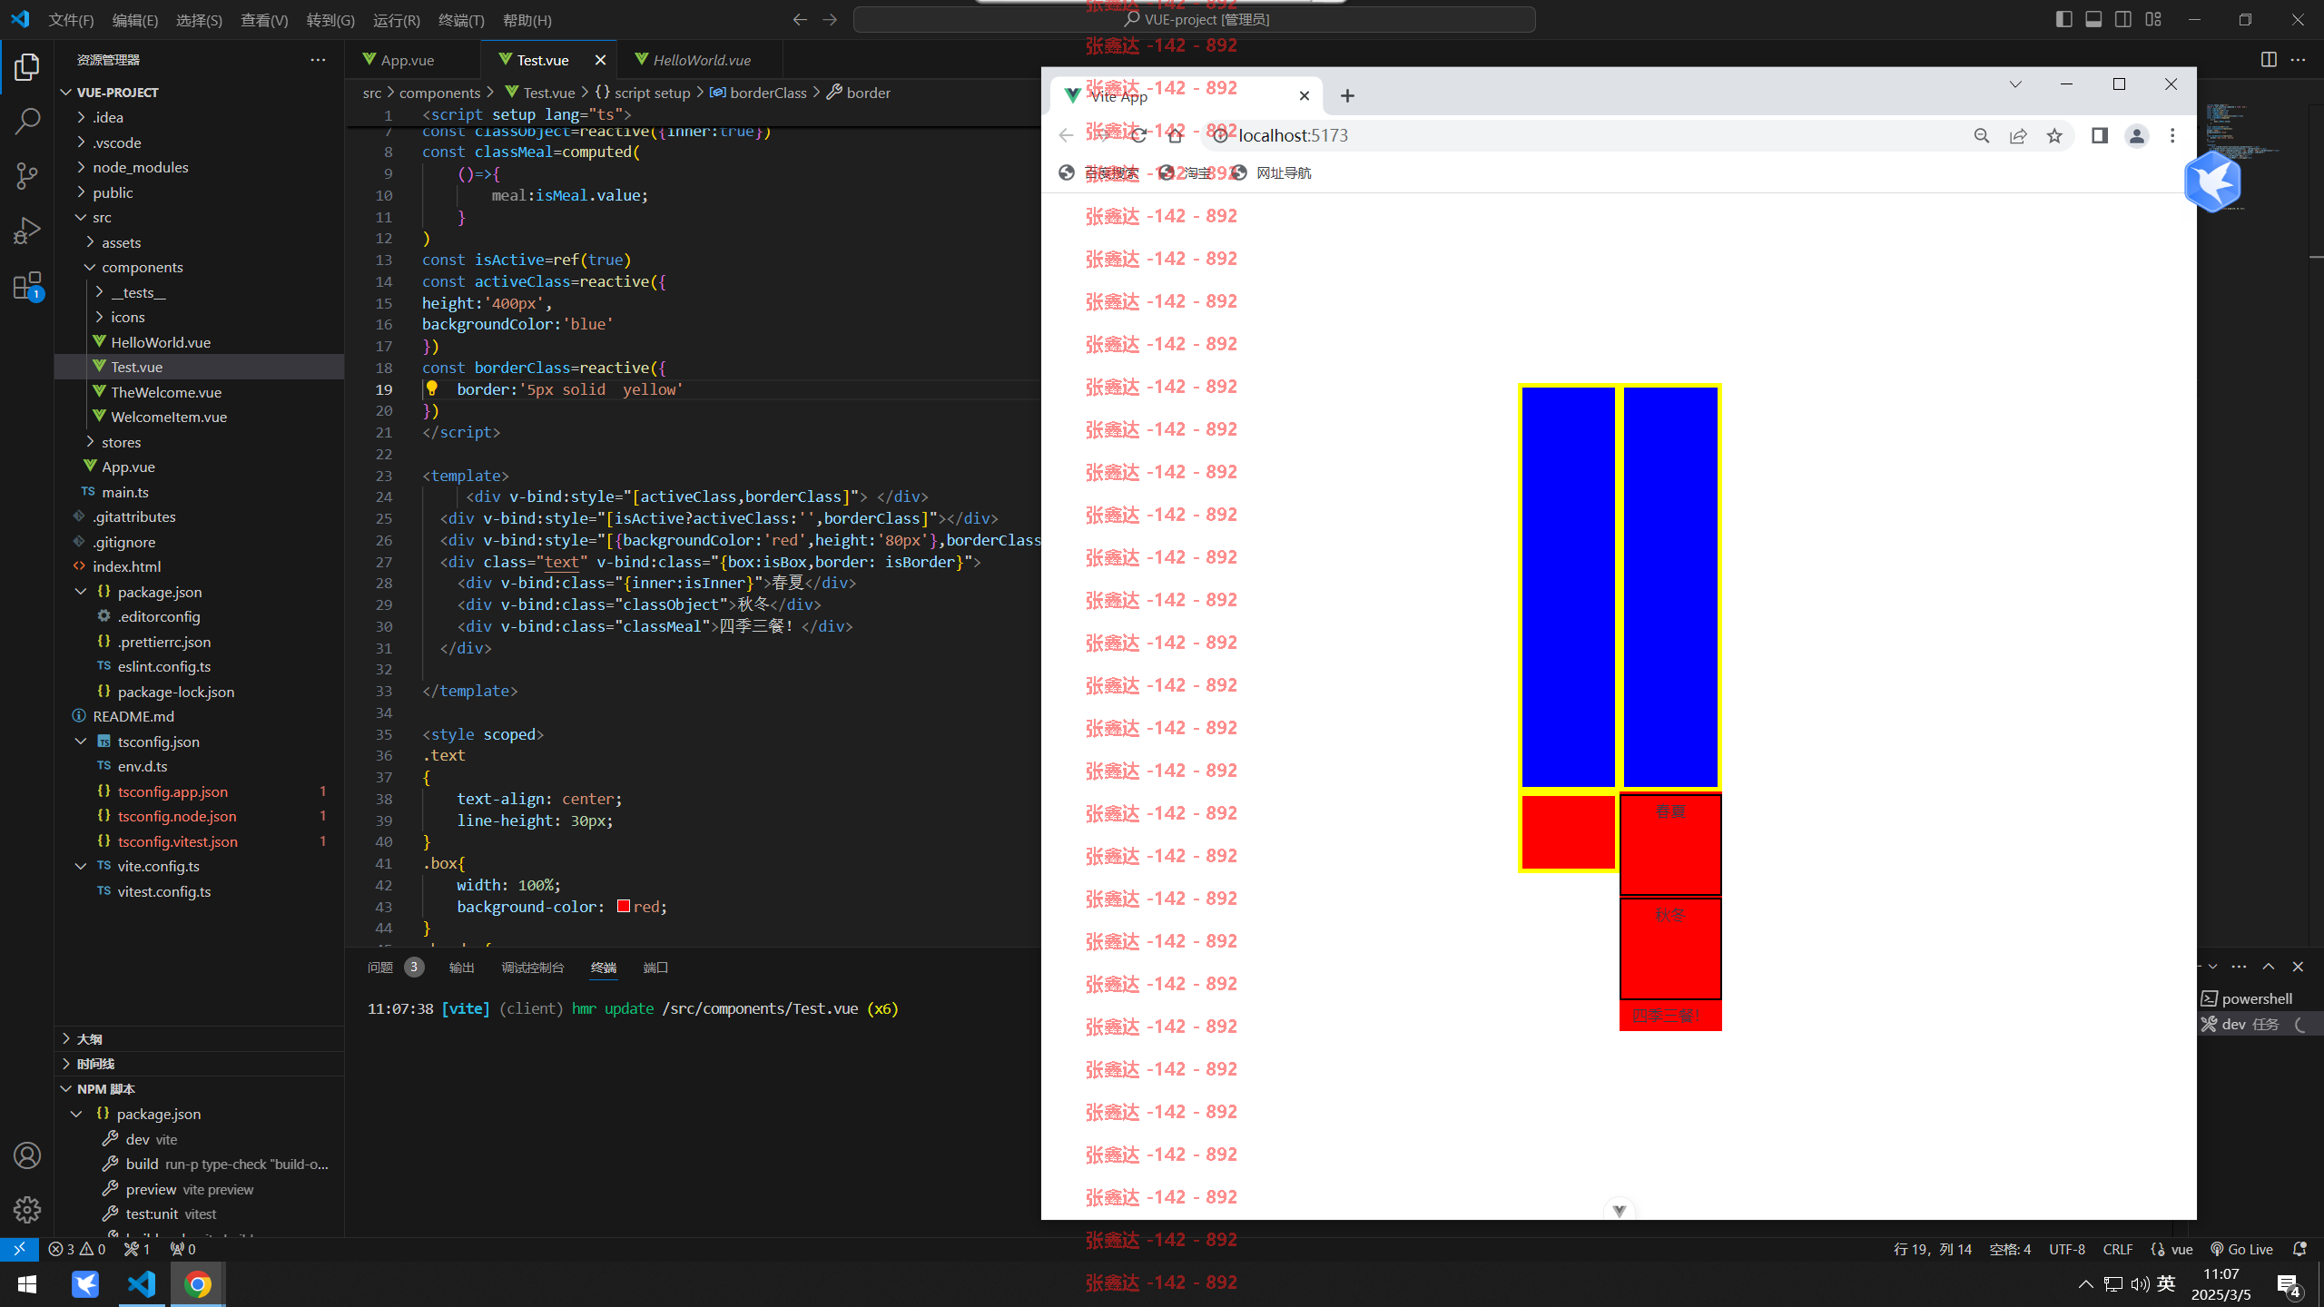Open Chrome profile avatar
Image resolution: width=2324 pixels, height=1307 pixels.
tap(2136, 135)
